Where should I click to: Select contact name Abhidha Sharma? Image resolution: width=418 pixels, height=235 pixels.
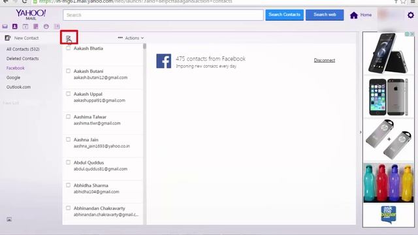pyautogui.click(x=91, y=185)
